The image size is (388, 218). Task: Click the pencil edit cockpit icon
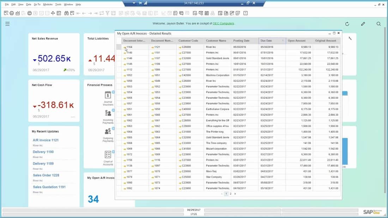pos(363,24)
